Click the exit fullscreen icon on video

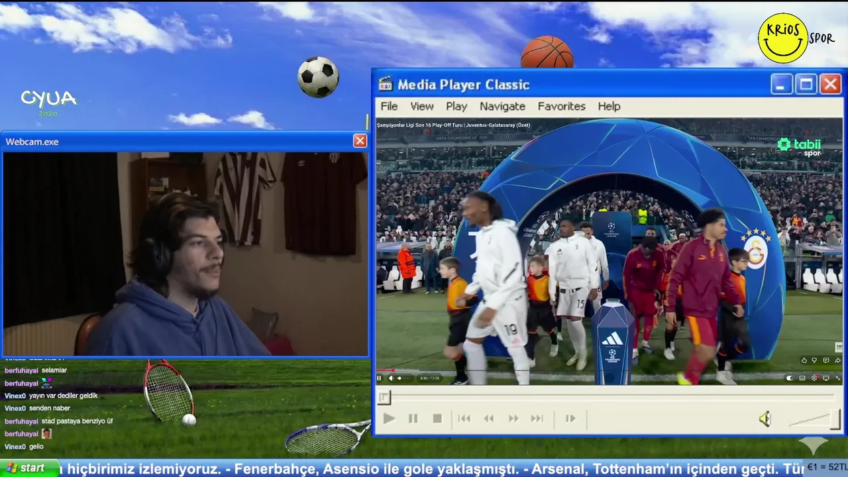tap(837, 378)
